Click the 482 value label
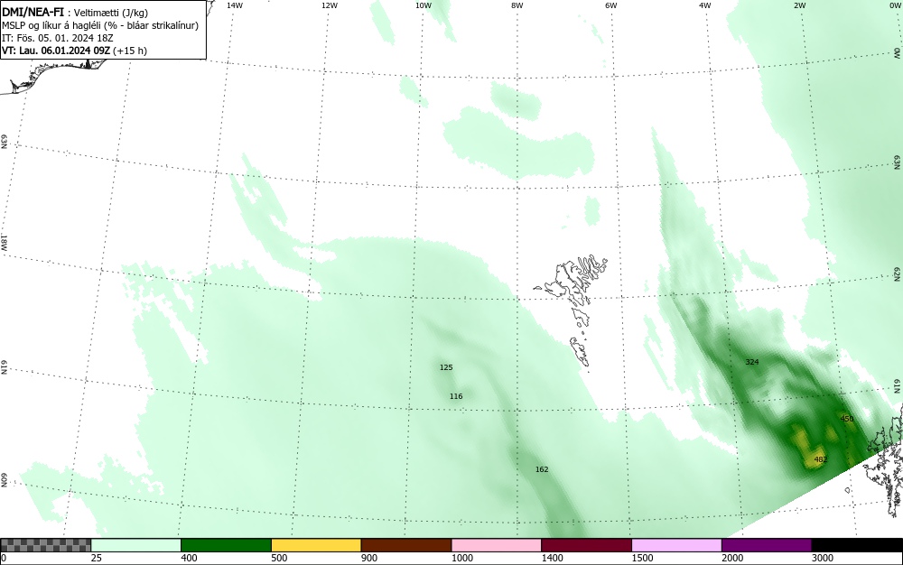The width and height of the screenshot is (903, 565). (821, 459)
